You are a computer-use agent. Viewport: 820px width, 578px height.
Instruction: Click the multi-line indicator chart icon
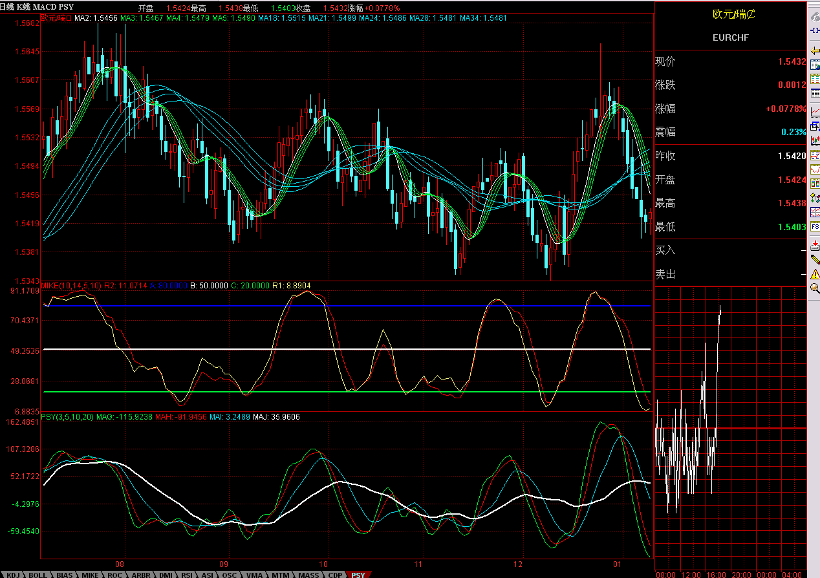tap(815, 155)
